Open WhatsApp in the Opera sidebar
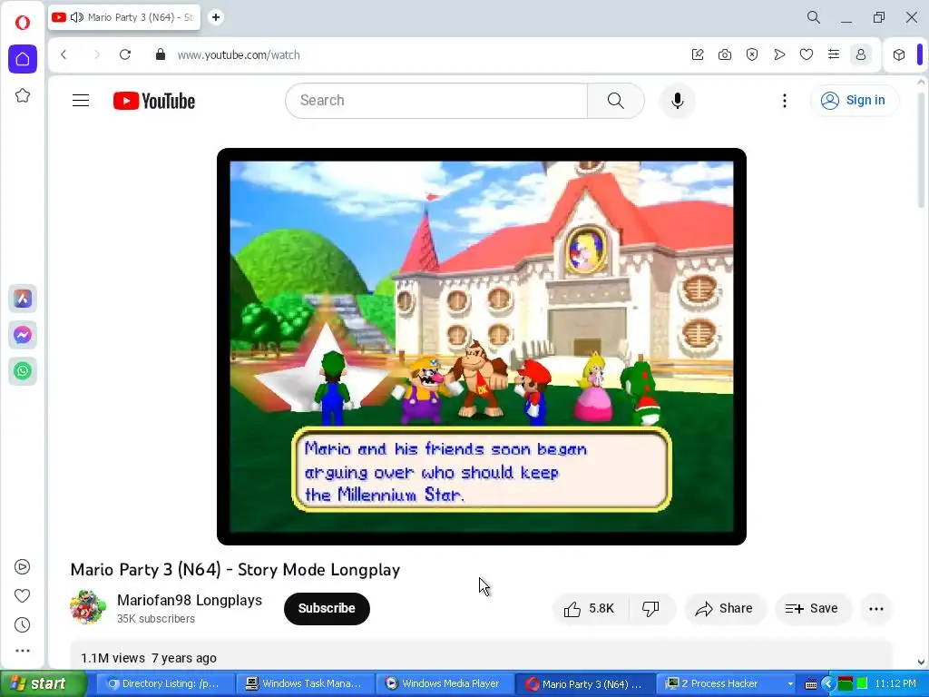 click(x=23, y=371)
